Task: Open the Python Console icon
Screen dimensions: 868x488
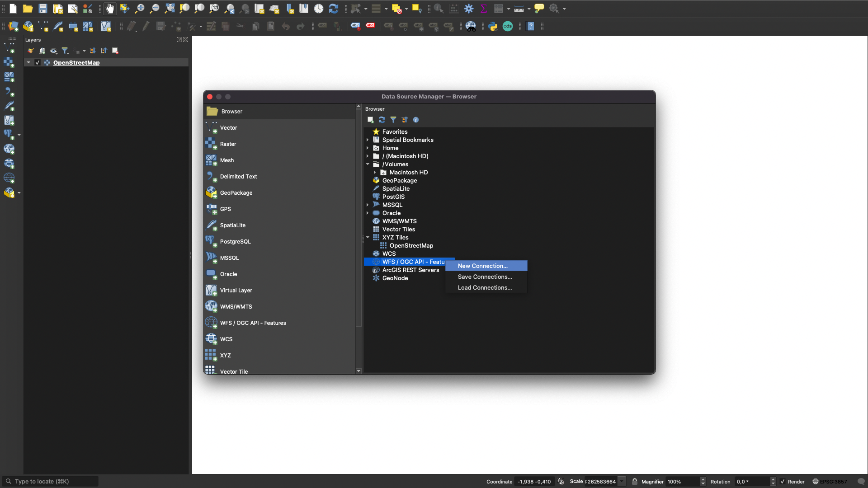Action: 493,26
